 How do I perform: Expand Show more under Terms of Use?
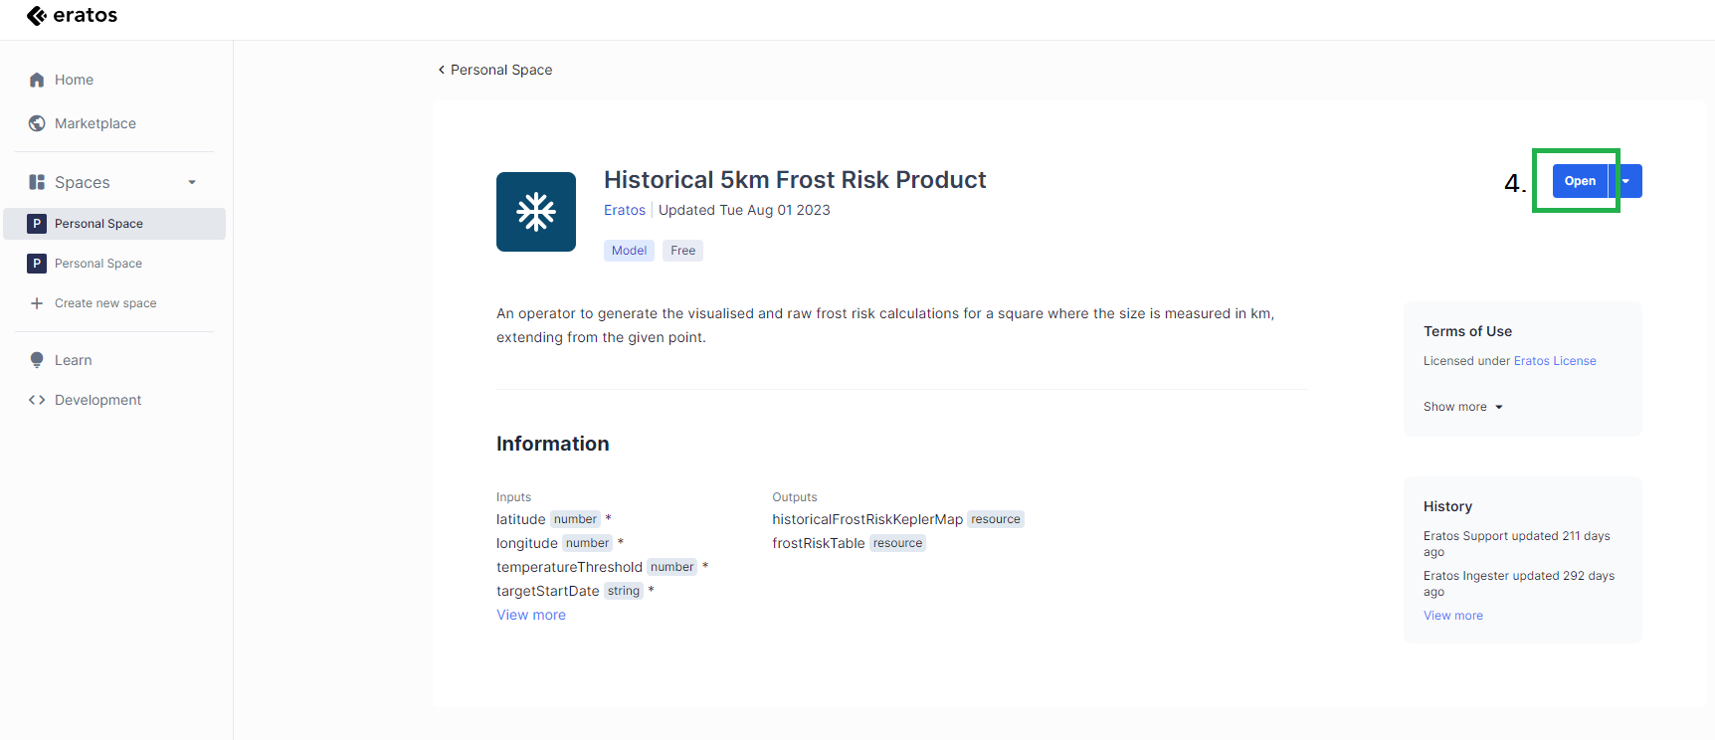point(1462,407)
